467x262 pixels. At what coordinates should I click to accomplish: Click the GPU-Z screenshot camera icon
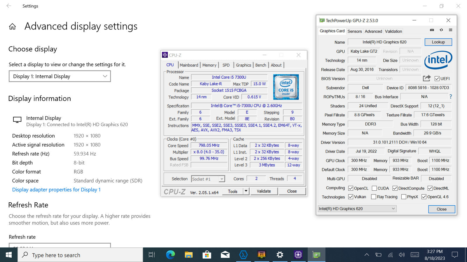pos(432,30)
